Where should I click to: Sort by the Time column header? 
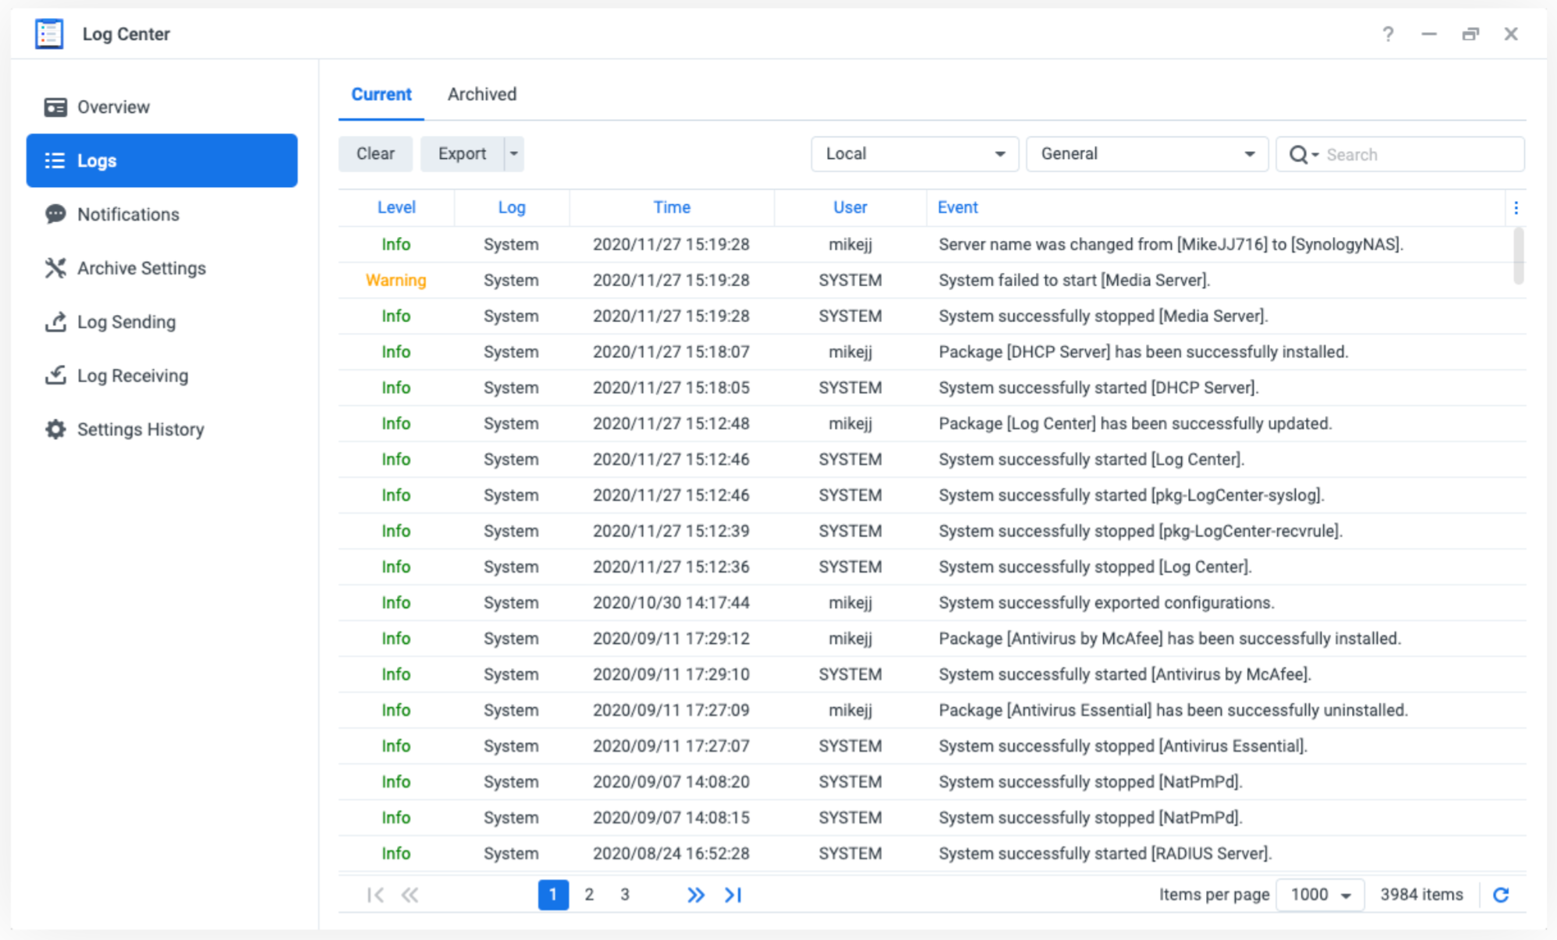pyautogui.click(x=672, y=207)
